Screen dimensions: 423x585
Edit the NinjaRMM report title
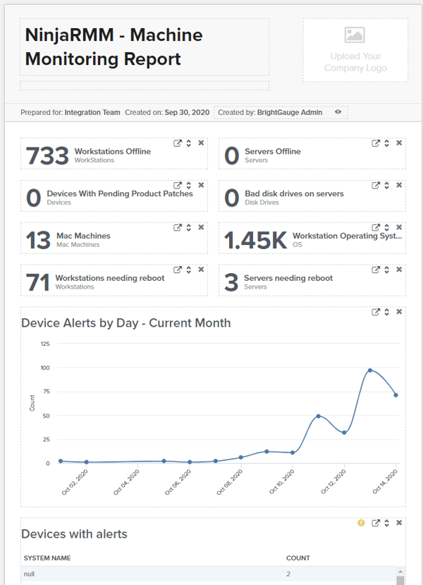pos(145,47)
